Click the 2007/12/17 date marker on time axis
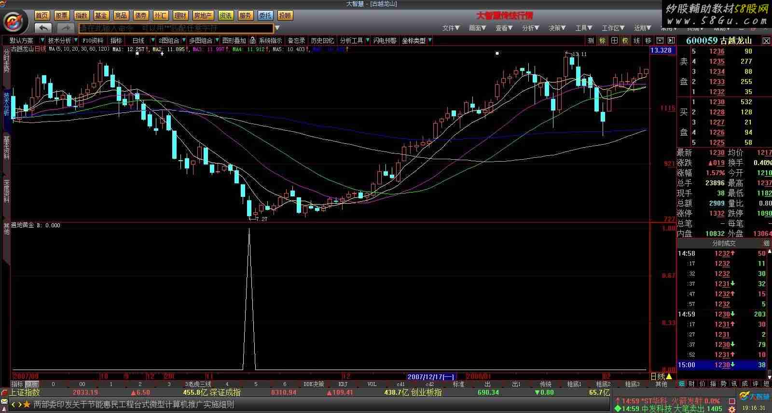This screenshot has width=772, height=413. (x=431, y=377)
